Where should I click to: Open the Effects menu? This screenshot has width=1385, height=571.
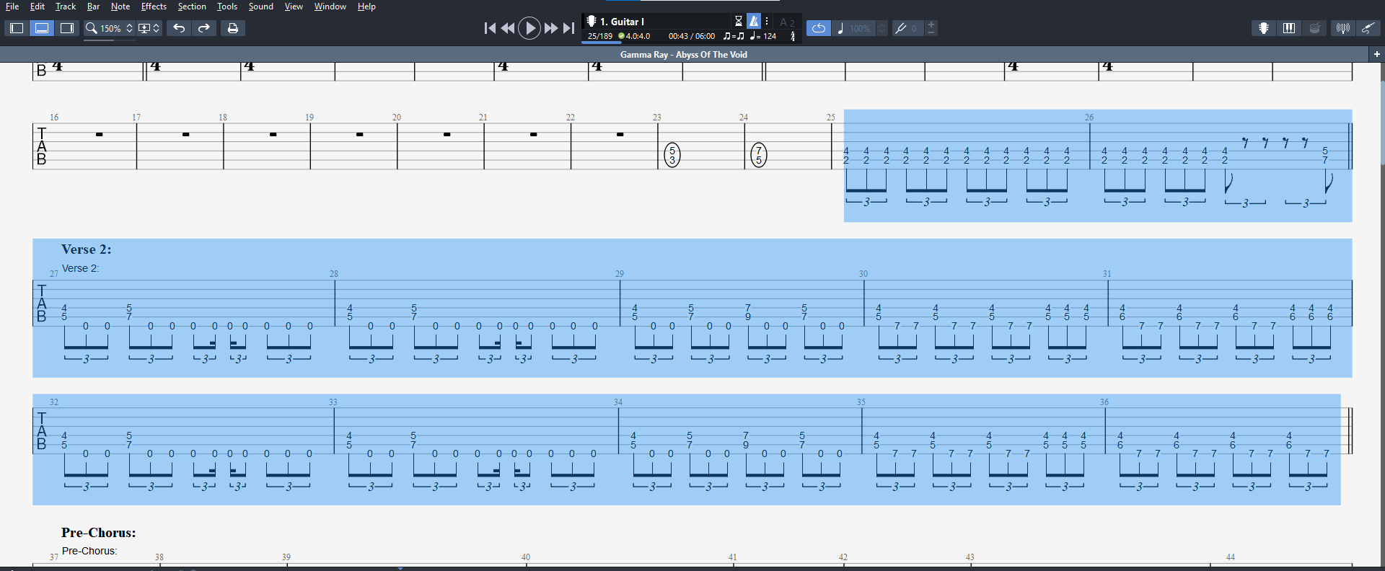pos(154,6)
